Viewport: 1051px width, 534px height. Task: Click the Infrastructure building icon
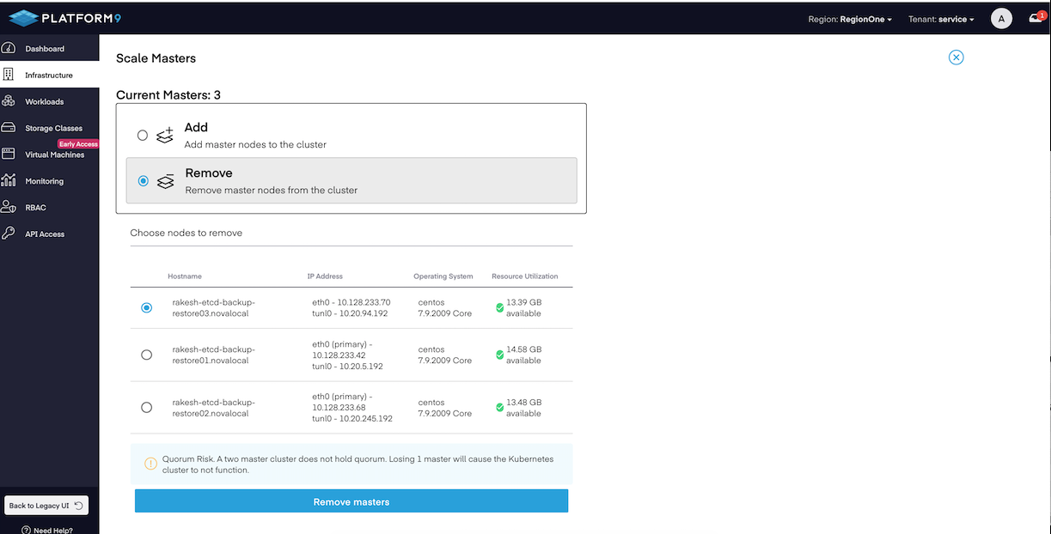[9, 75]
